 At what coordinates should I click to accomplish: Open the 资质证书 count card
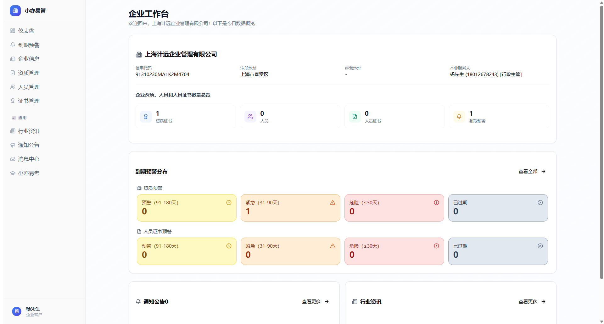(x=186, y=117)
